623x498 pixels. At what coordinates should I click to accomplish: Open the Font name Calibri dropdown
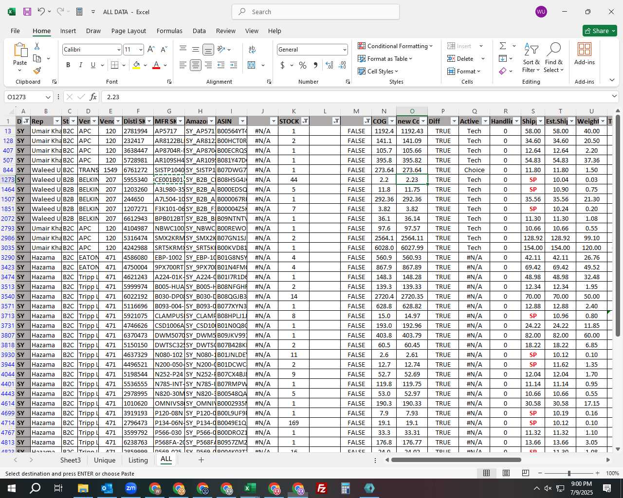click(x=118, y=50)
